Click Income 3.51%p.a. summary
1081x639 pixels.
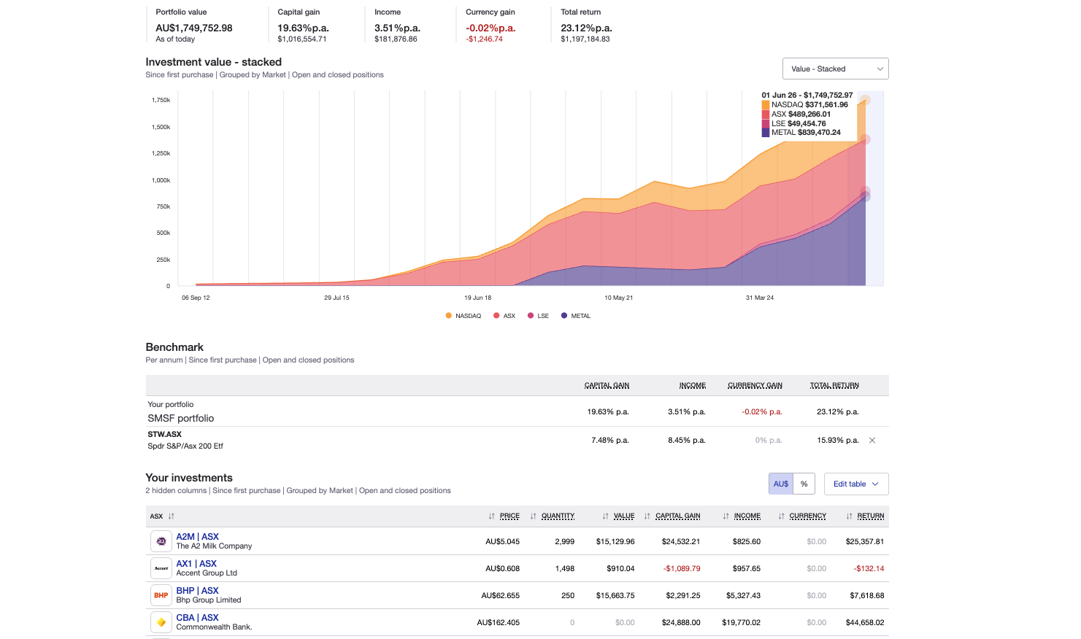[397, 28]
